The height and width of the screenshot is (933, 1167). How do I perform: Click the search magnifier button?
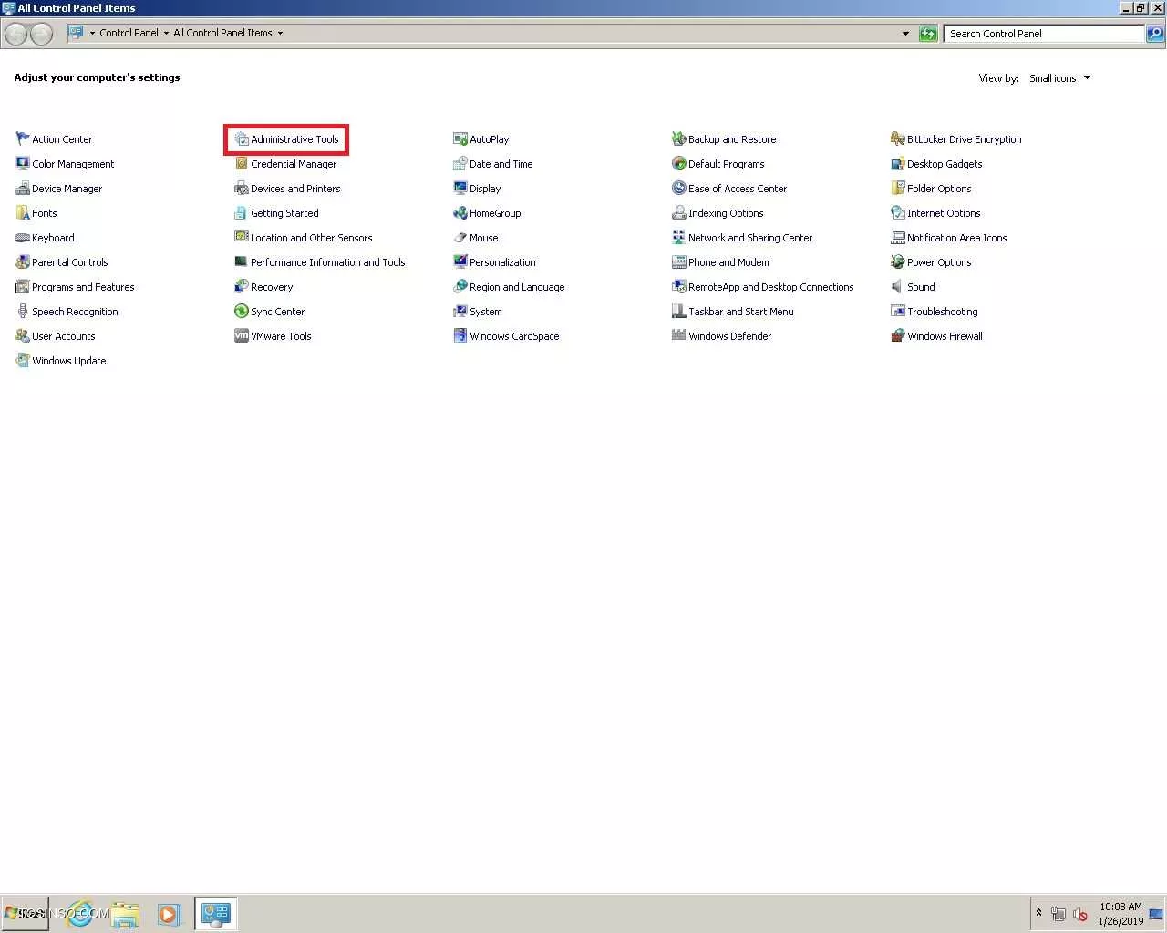point(1155,34)
